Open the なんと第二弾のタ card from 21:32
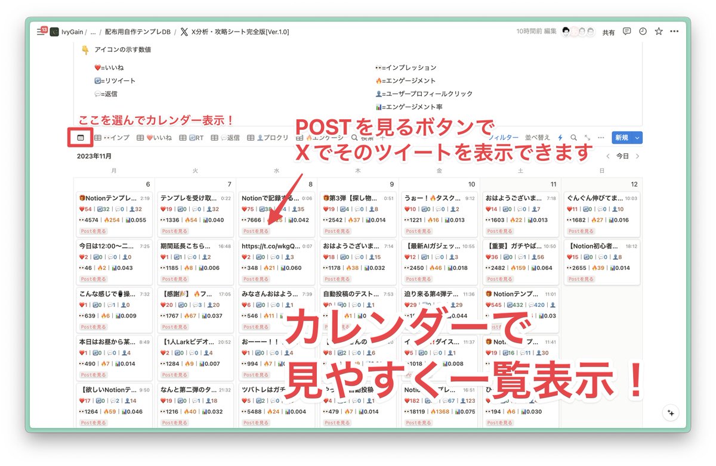716x466 pixels. (196, 405)
